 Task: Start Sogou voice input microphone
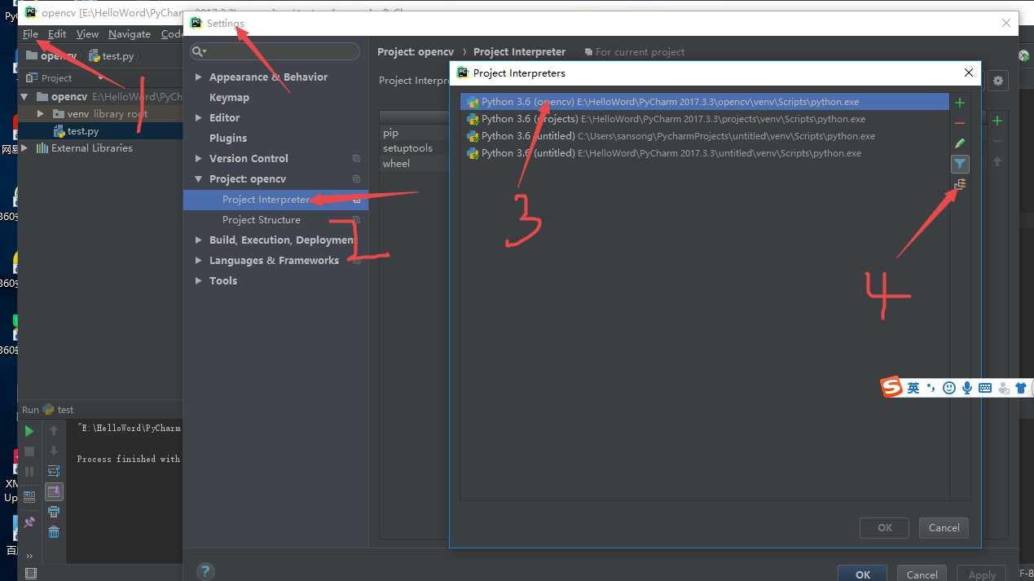[966, 389]
